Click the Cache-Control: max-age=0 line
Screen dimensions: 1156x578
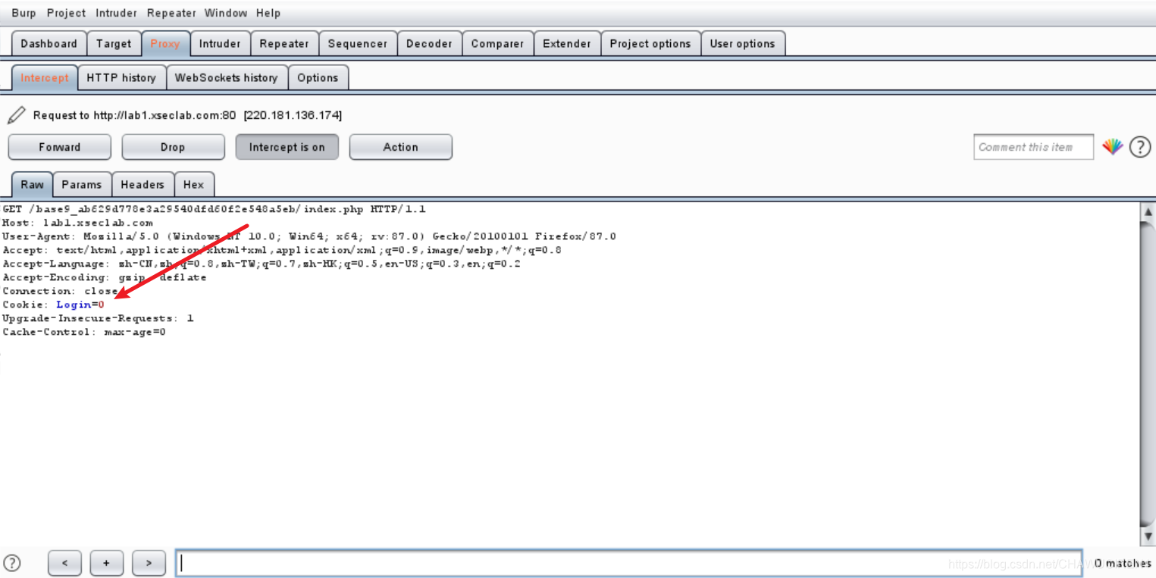[x=84, y=332]
